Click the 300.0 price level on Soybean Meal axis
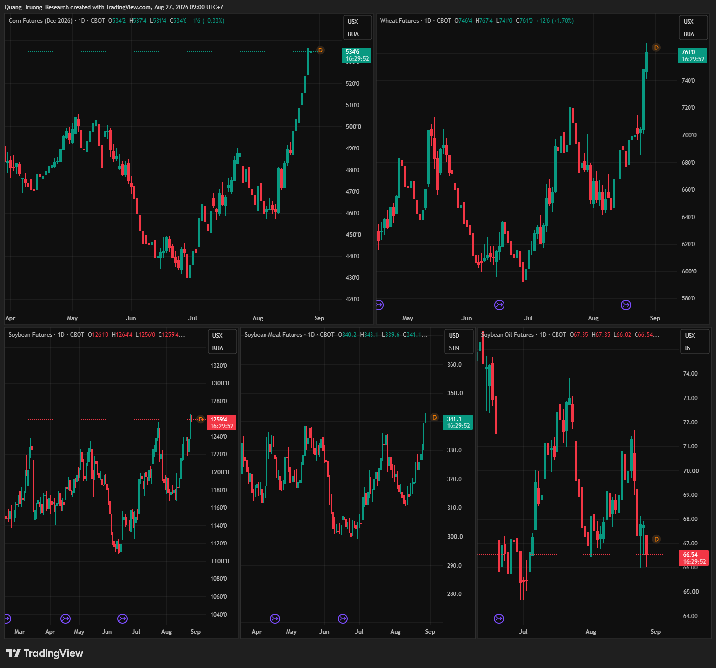The width and height of the screenshot is (716, 668). tap(454, 537)
